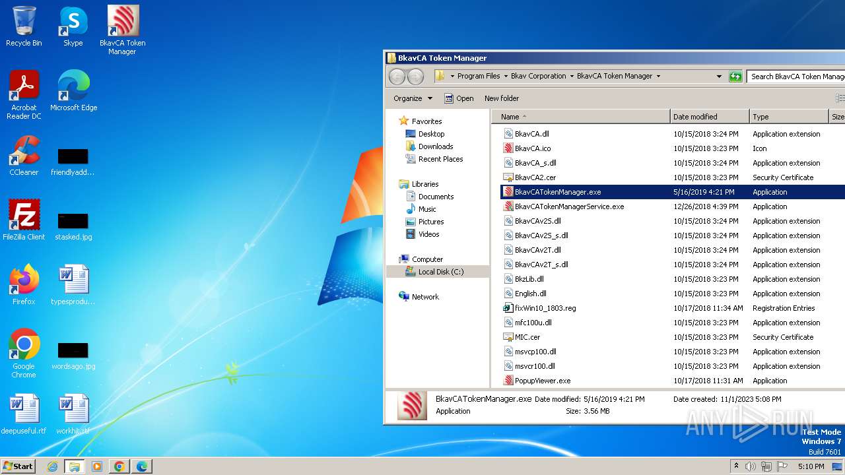The height and width of the screenshot is (475, 845).
Task: Launch Firefox desktop shortcut
Action: pyautogui.click(x=24, y=285)
